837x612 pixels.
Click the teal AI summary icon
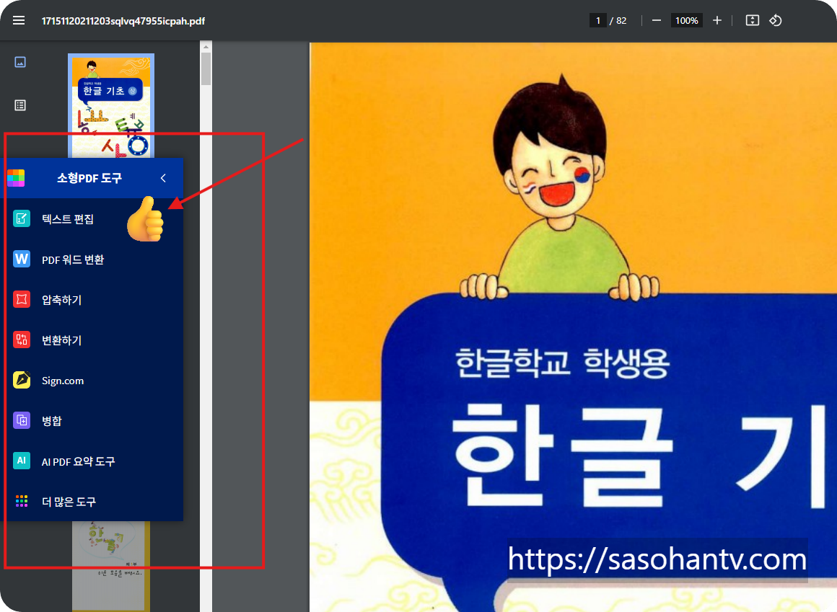coord(22,461)
